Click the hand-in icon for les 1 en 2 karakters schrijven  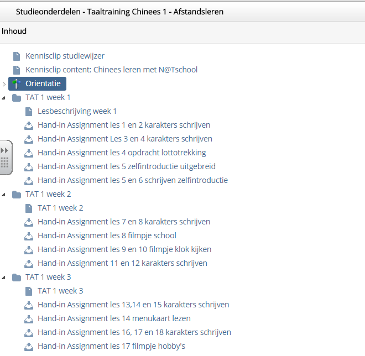click(x=29, y=125)
